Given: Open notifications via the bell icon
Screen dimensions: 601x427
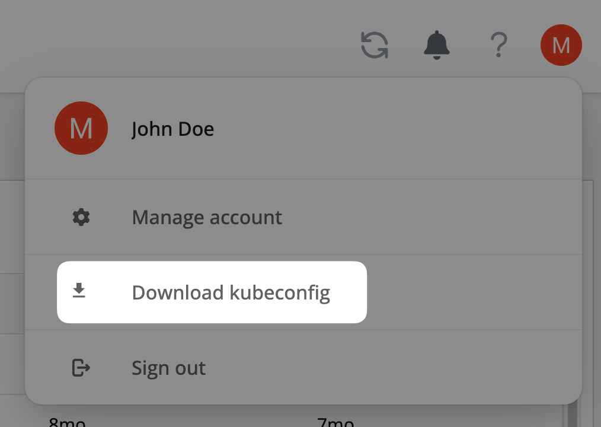Looking at the screenshot, I should coord(437,45).
